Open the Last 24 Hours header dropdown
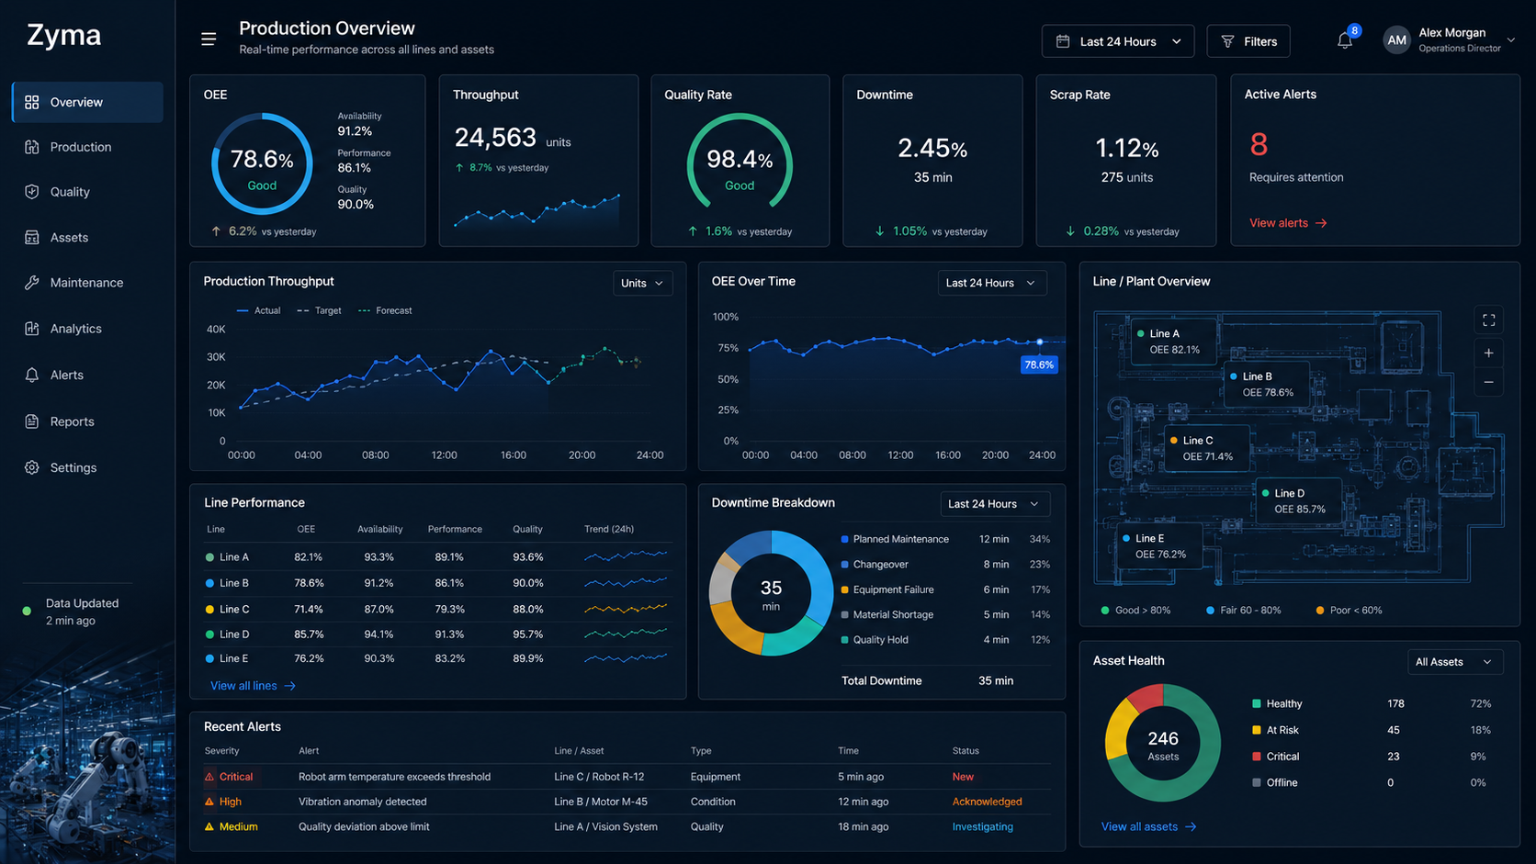1536x864 pixels. click(x=1118, y=41)
